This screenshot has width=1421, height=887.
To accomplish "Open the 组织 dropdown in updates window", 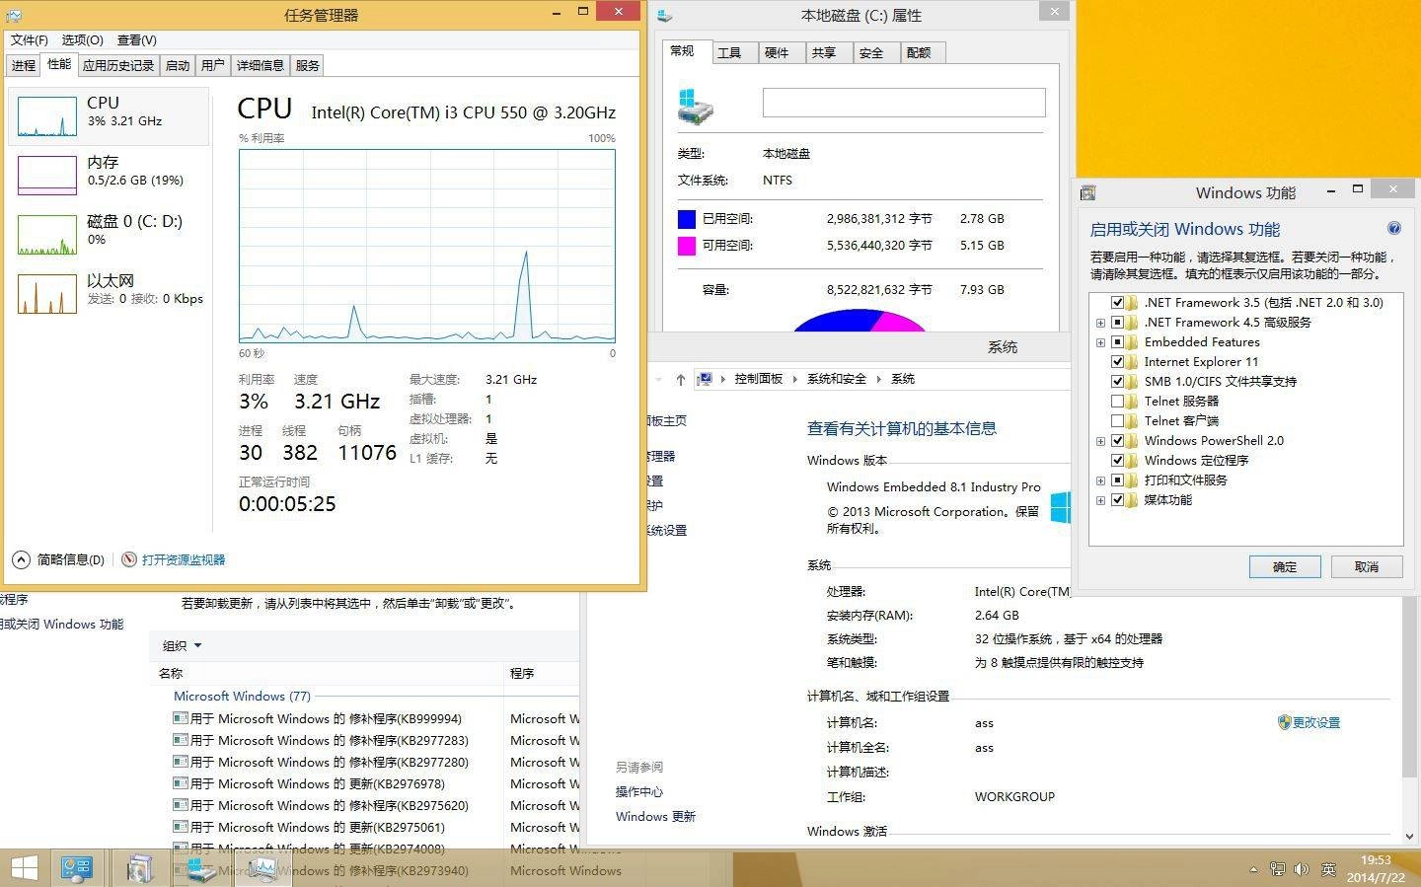I will [x=182, y=645].
